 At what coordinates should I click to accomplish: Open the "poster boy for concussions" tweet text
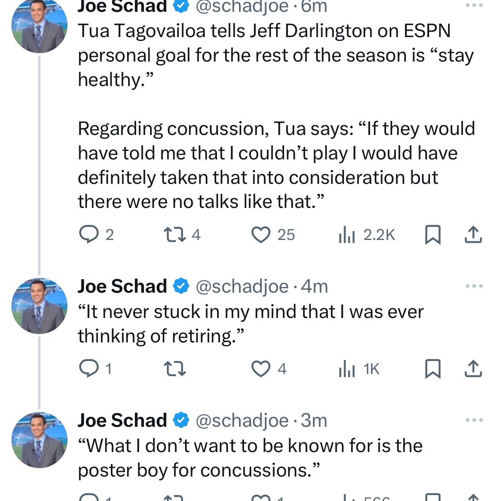click(250, 458)
